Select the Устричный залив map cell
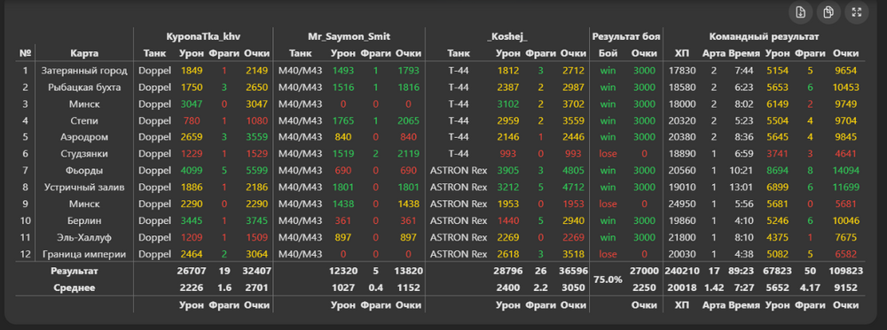 tap(84, 188)
